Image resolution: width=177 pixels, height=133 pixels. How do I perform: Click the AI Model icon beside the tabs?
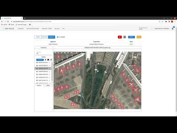tap(58, 37)
